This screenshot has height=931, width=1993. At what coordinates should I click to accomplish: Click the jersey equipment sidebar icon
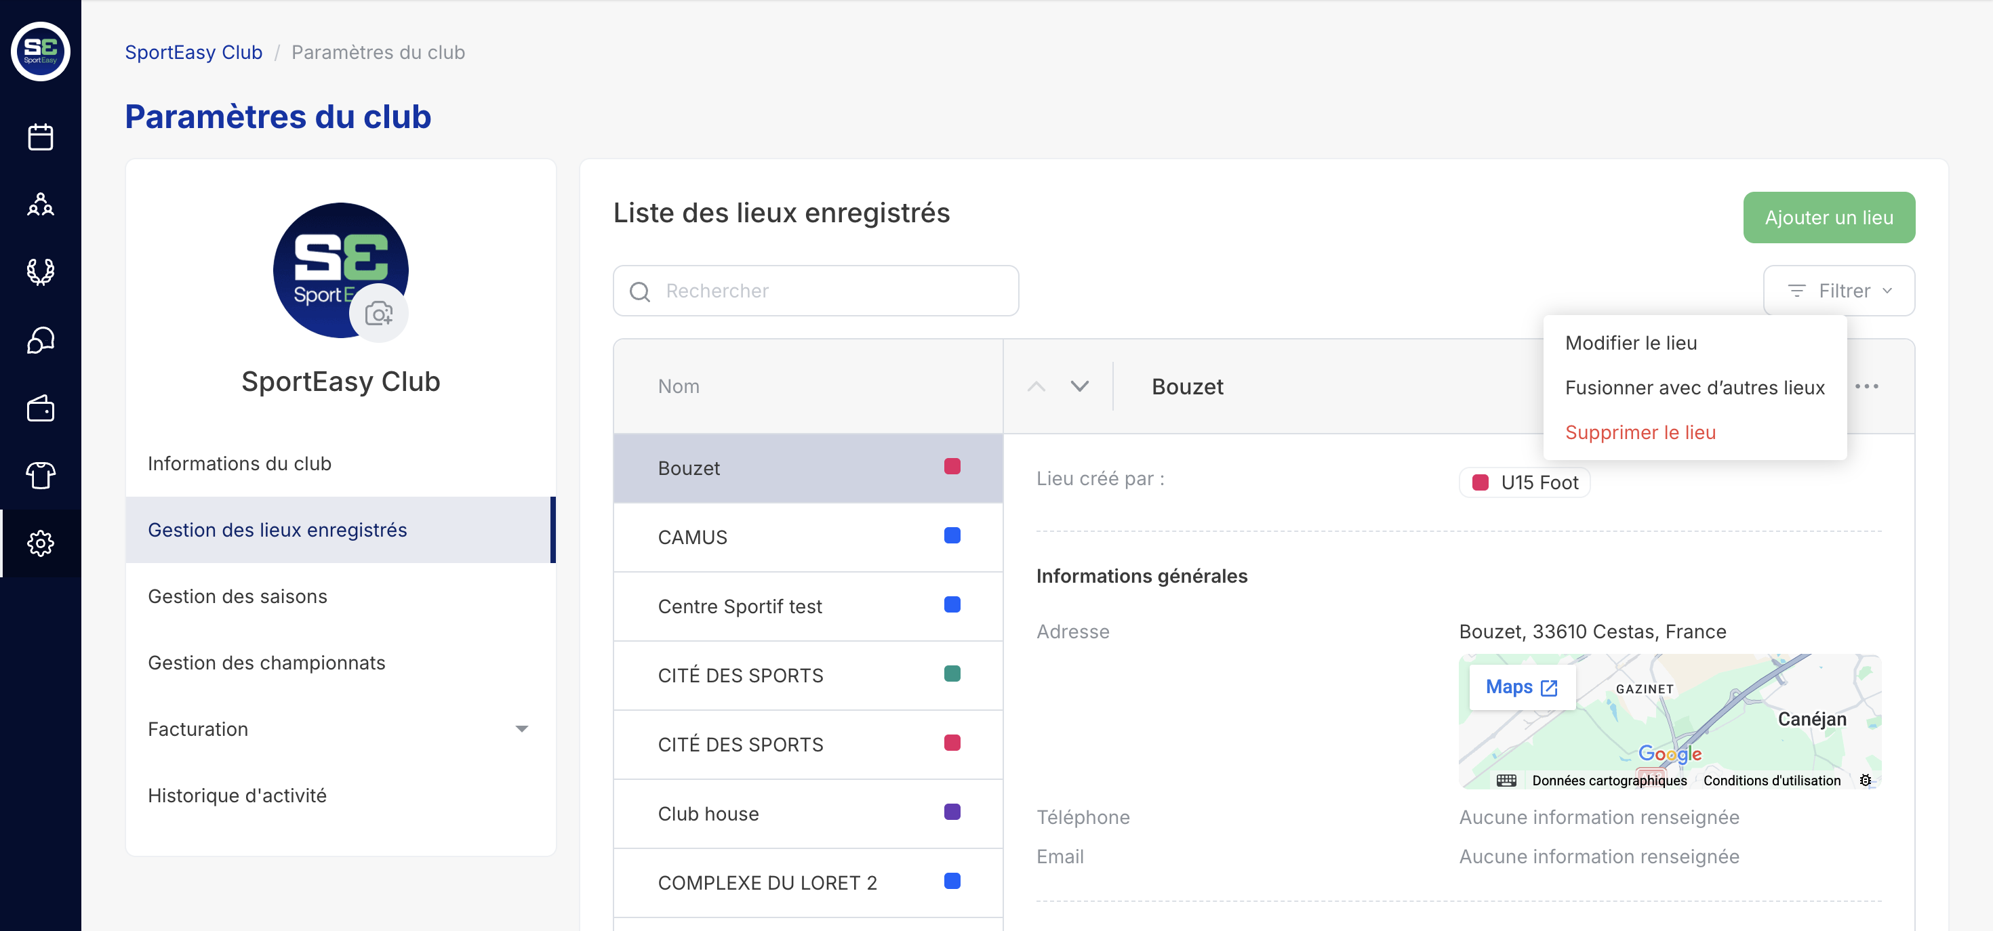[40, 475]
